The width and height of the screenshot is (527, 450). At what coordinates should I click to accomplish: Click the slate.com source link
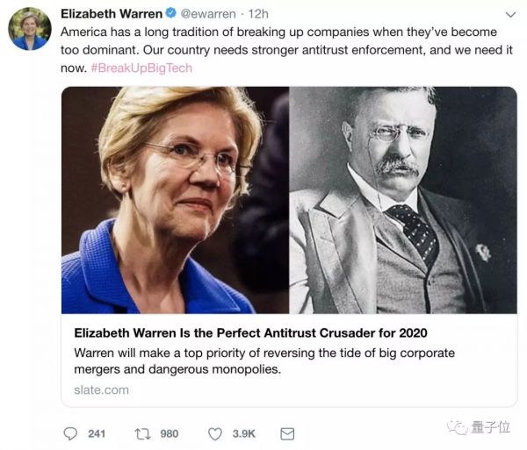(x=101, y=389)
